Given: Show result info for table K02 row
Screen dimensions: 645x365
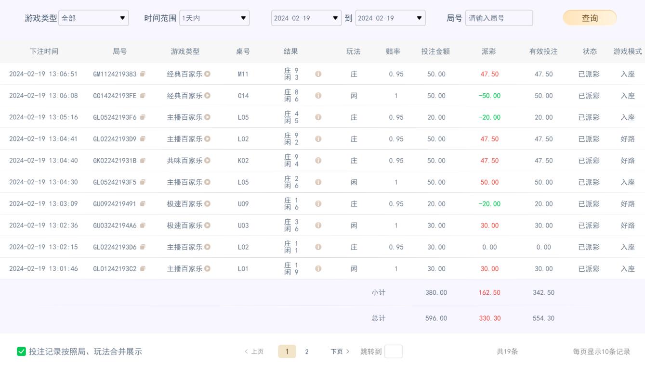Looking at the screenshot, I should point(318,161).
